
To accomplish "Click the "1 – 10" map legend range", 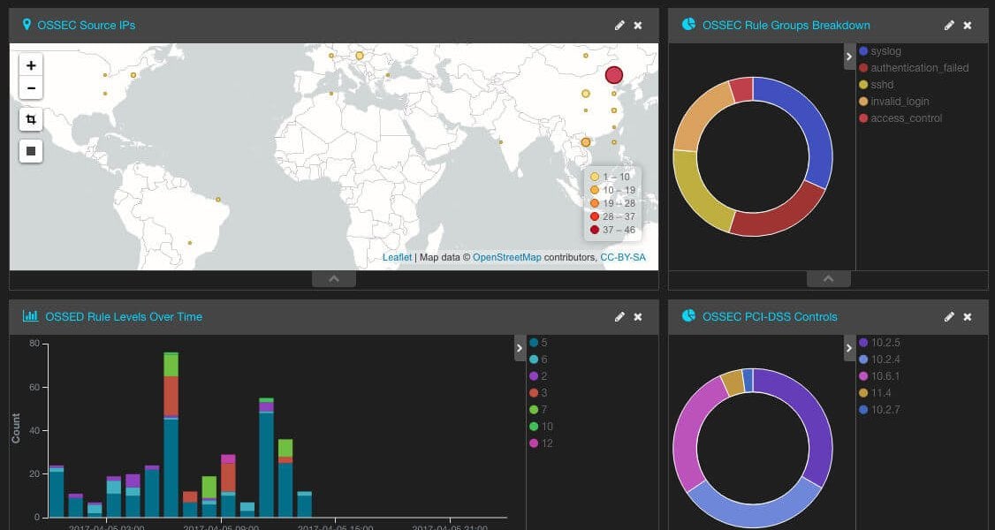I will [610, 177].
